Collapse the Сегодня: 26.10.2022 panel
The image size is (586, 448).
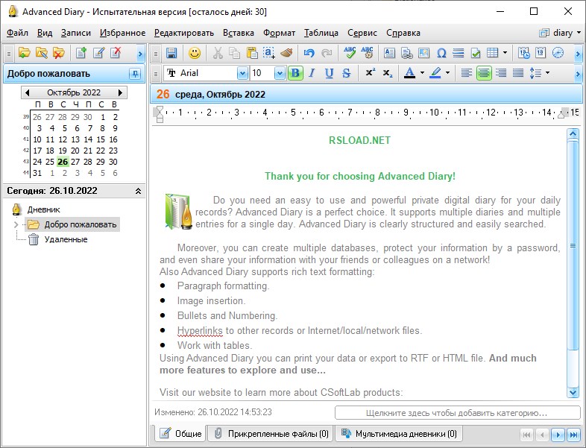click(x=138, y=191)
